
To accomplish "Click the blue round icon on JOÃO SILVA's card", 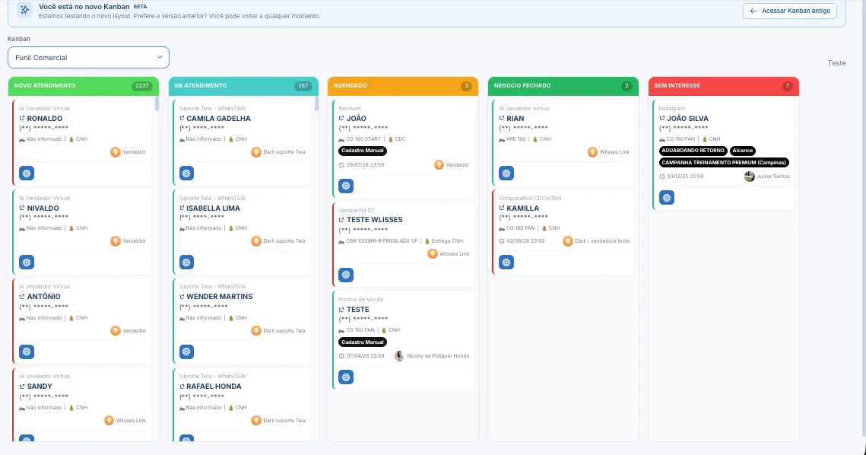I will pyautogui.click(x=667, y=197).
